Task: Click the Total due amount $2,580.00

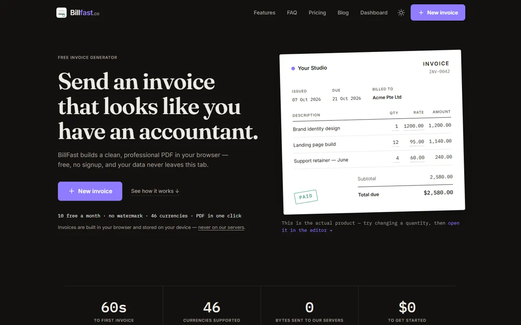Action: click(x=438, y=192)
